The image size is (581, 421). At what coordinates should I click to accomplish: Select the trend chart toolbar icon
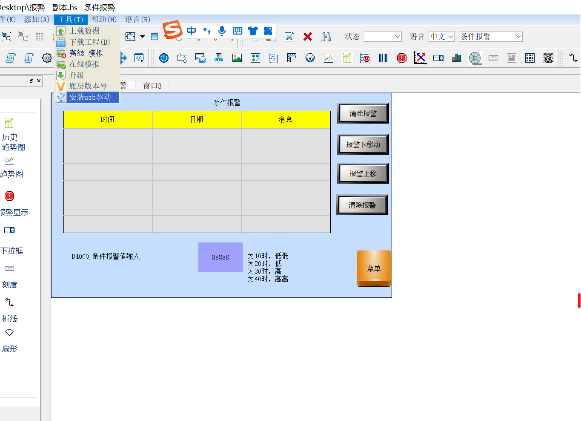329,58
